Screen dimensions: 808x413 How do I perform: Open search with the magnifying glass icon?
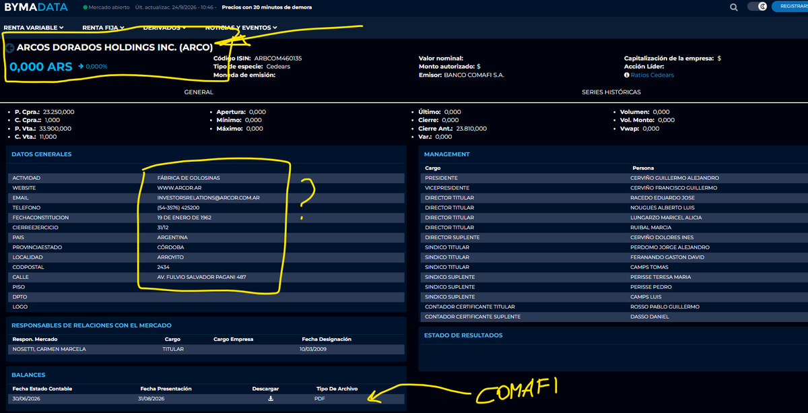pos(734,7)
